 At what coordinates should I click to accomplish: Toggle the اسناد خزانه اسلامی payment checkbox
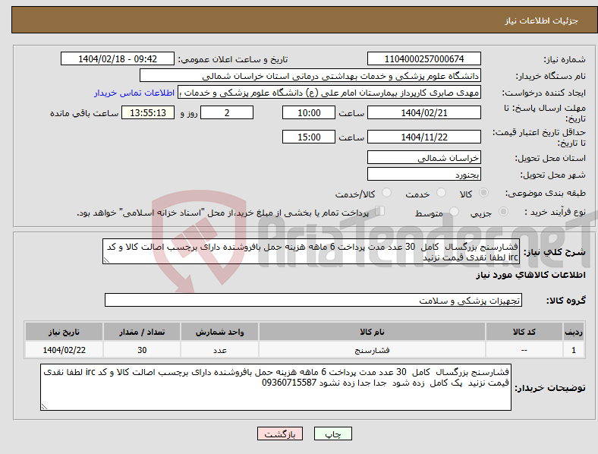pyautogui.click(x=380, y=211)
